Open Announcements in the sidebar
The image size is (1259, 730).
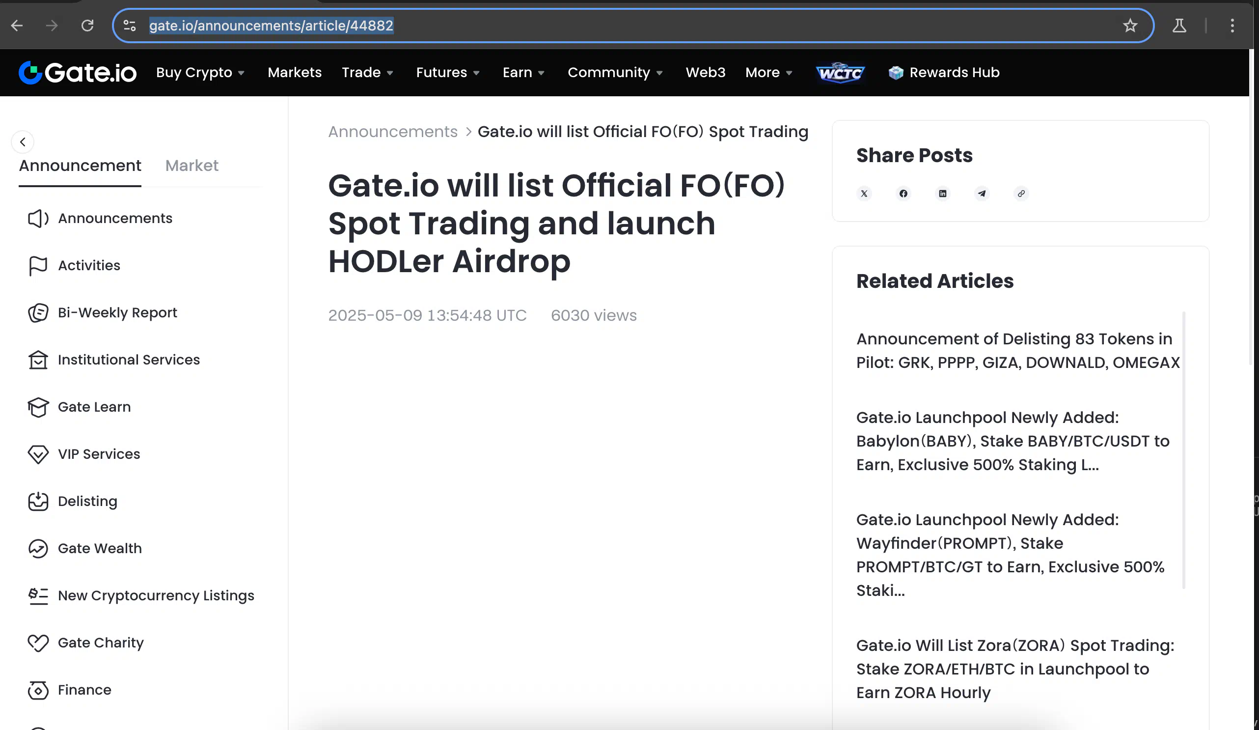pos(100,219)
